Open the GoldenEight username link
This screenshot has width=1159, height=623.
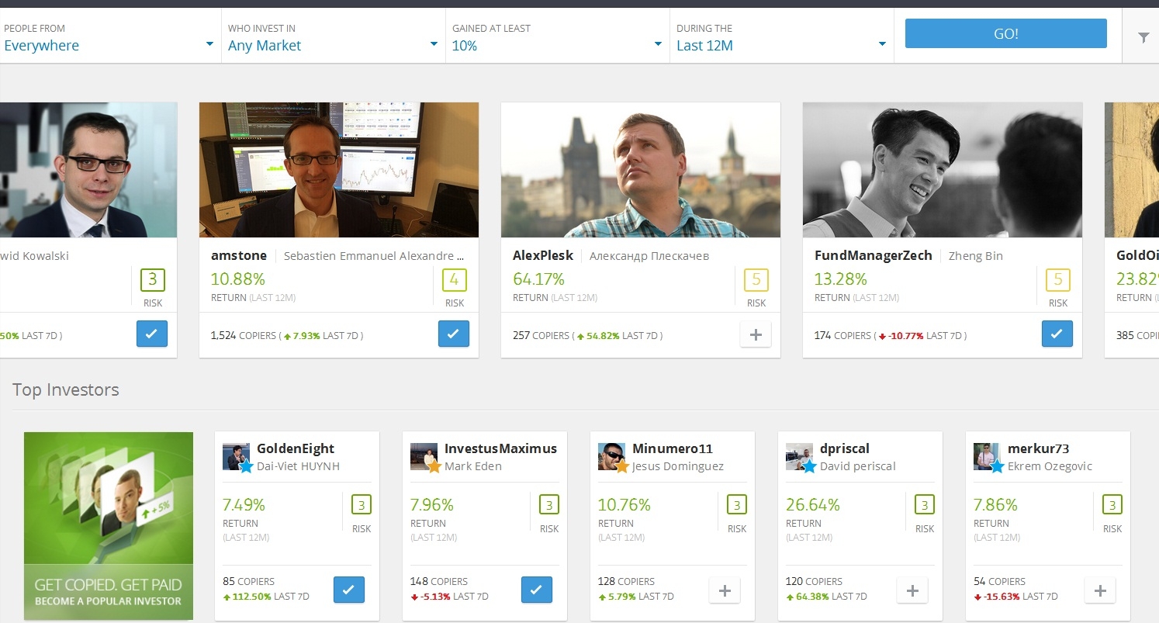[296, 448]
